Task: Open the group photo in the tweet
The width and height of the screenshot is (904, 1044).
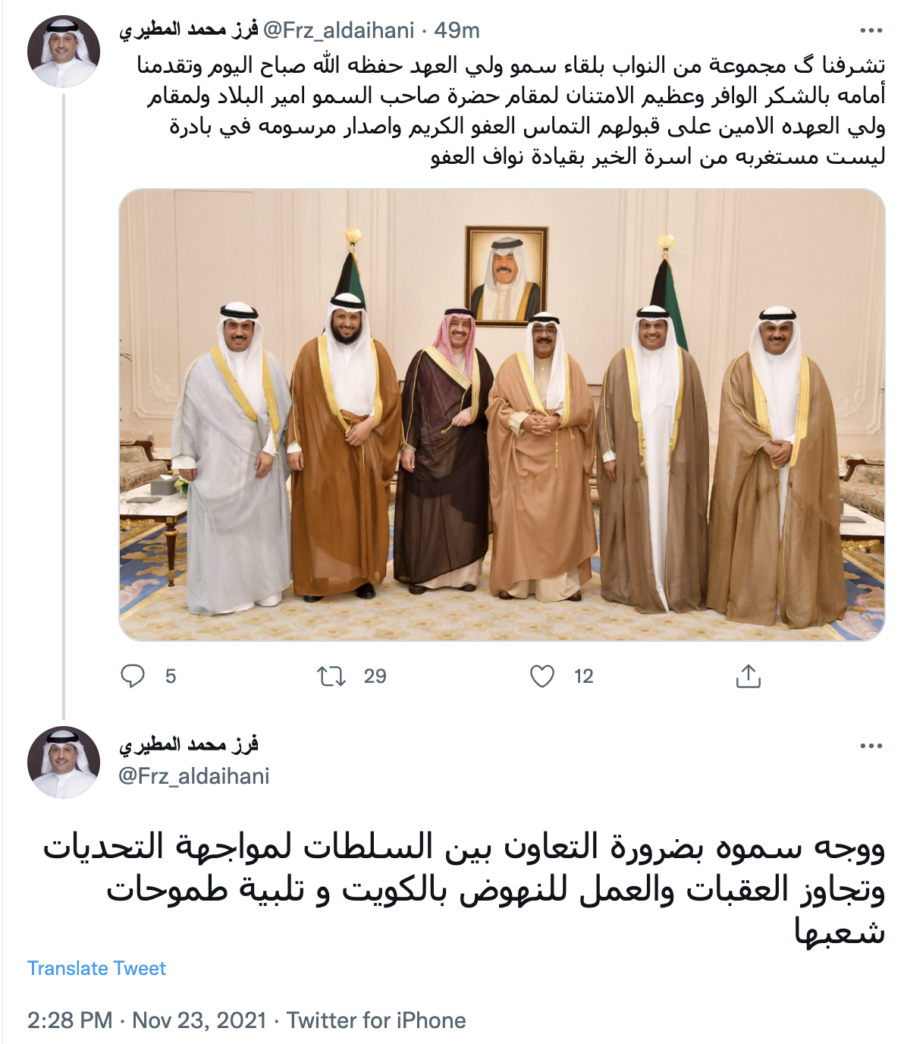Action: [x=502, y=415]
